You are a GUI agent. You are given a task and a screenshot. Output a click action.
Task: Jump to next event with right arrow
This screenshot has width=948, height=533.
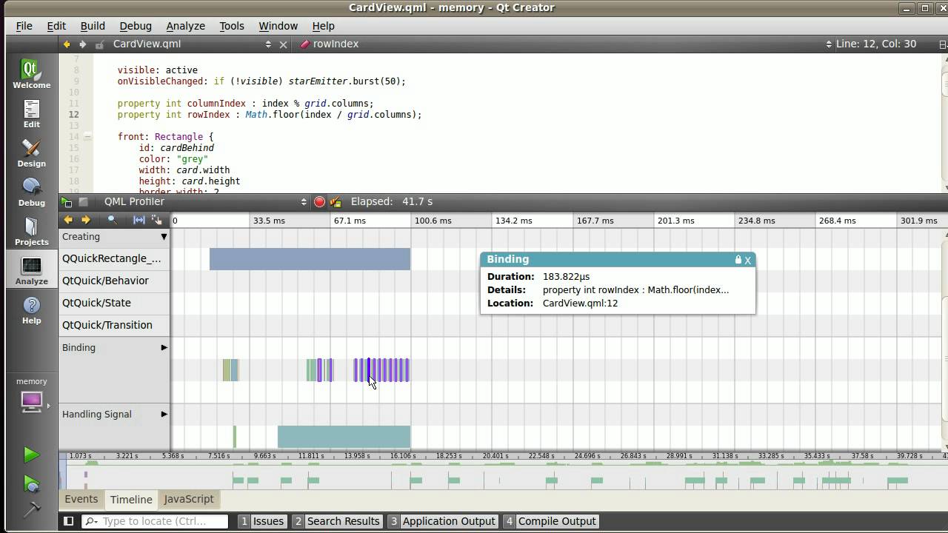coord(85,220)
